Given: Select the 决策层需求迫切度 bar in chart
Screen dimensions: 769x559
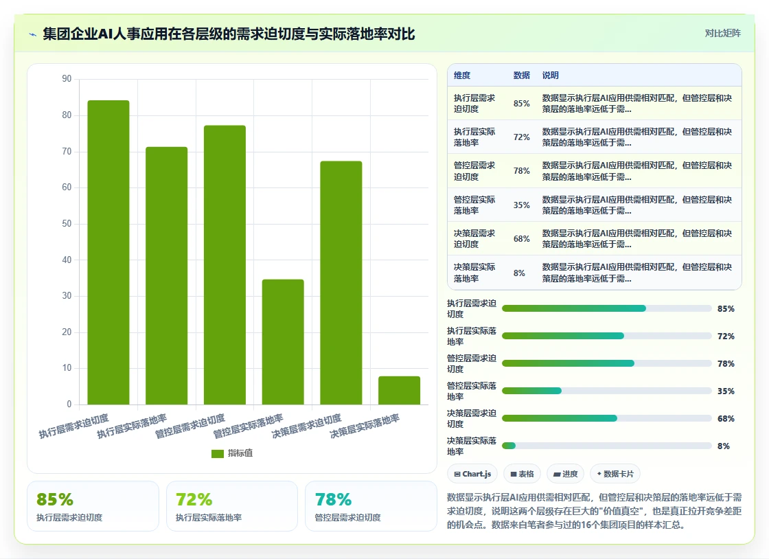Looking at the screenshot, I should tap(341, 283).
